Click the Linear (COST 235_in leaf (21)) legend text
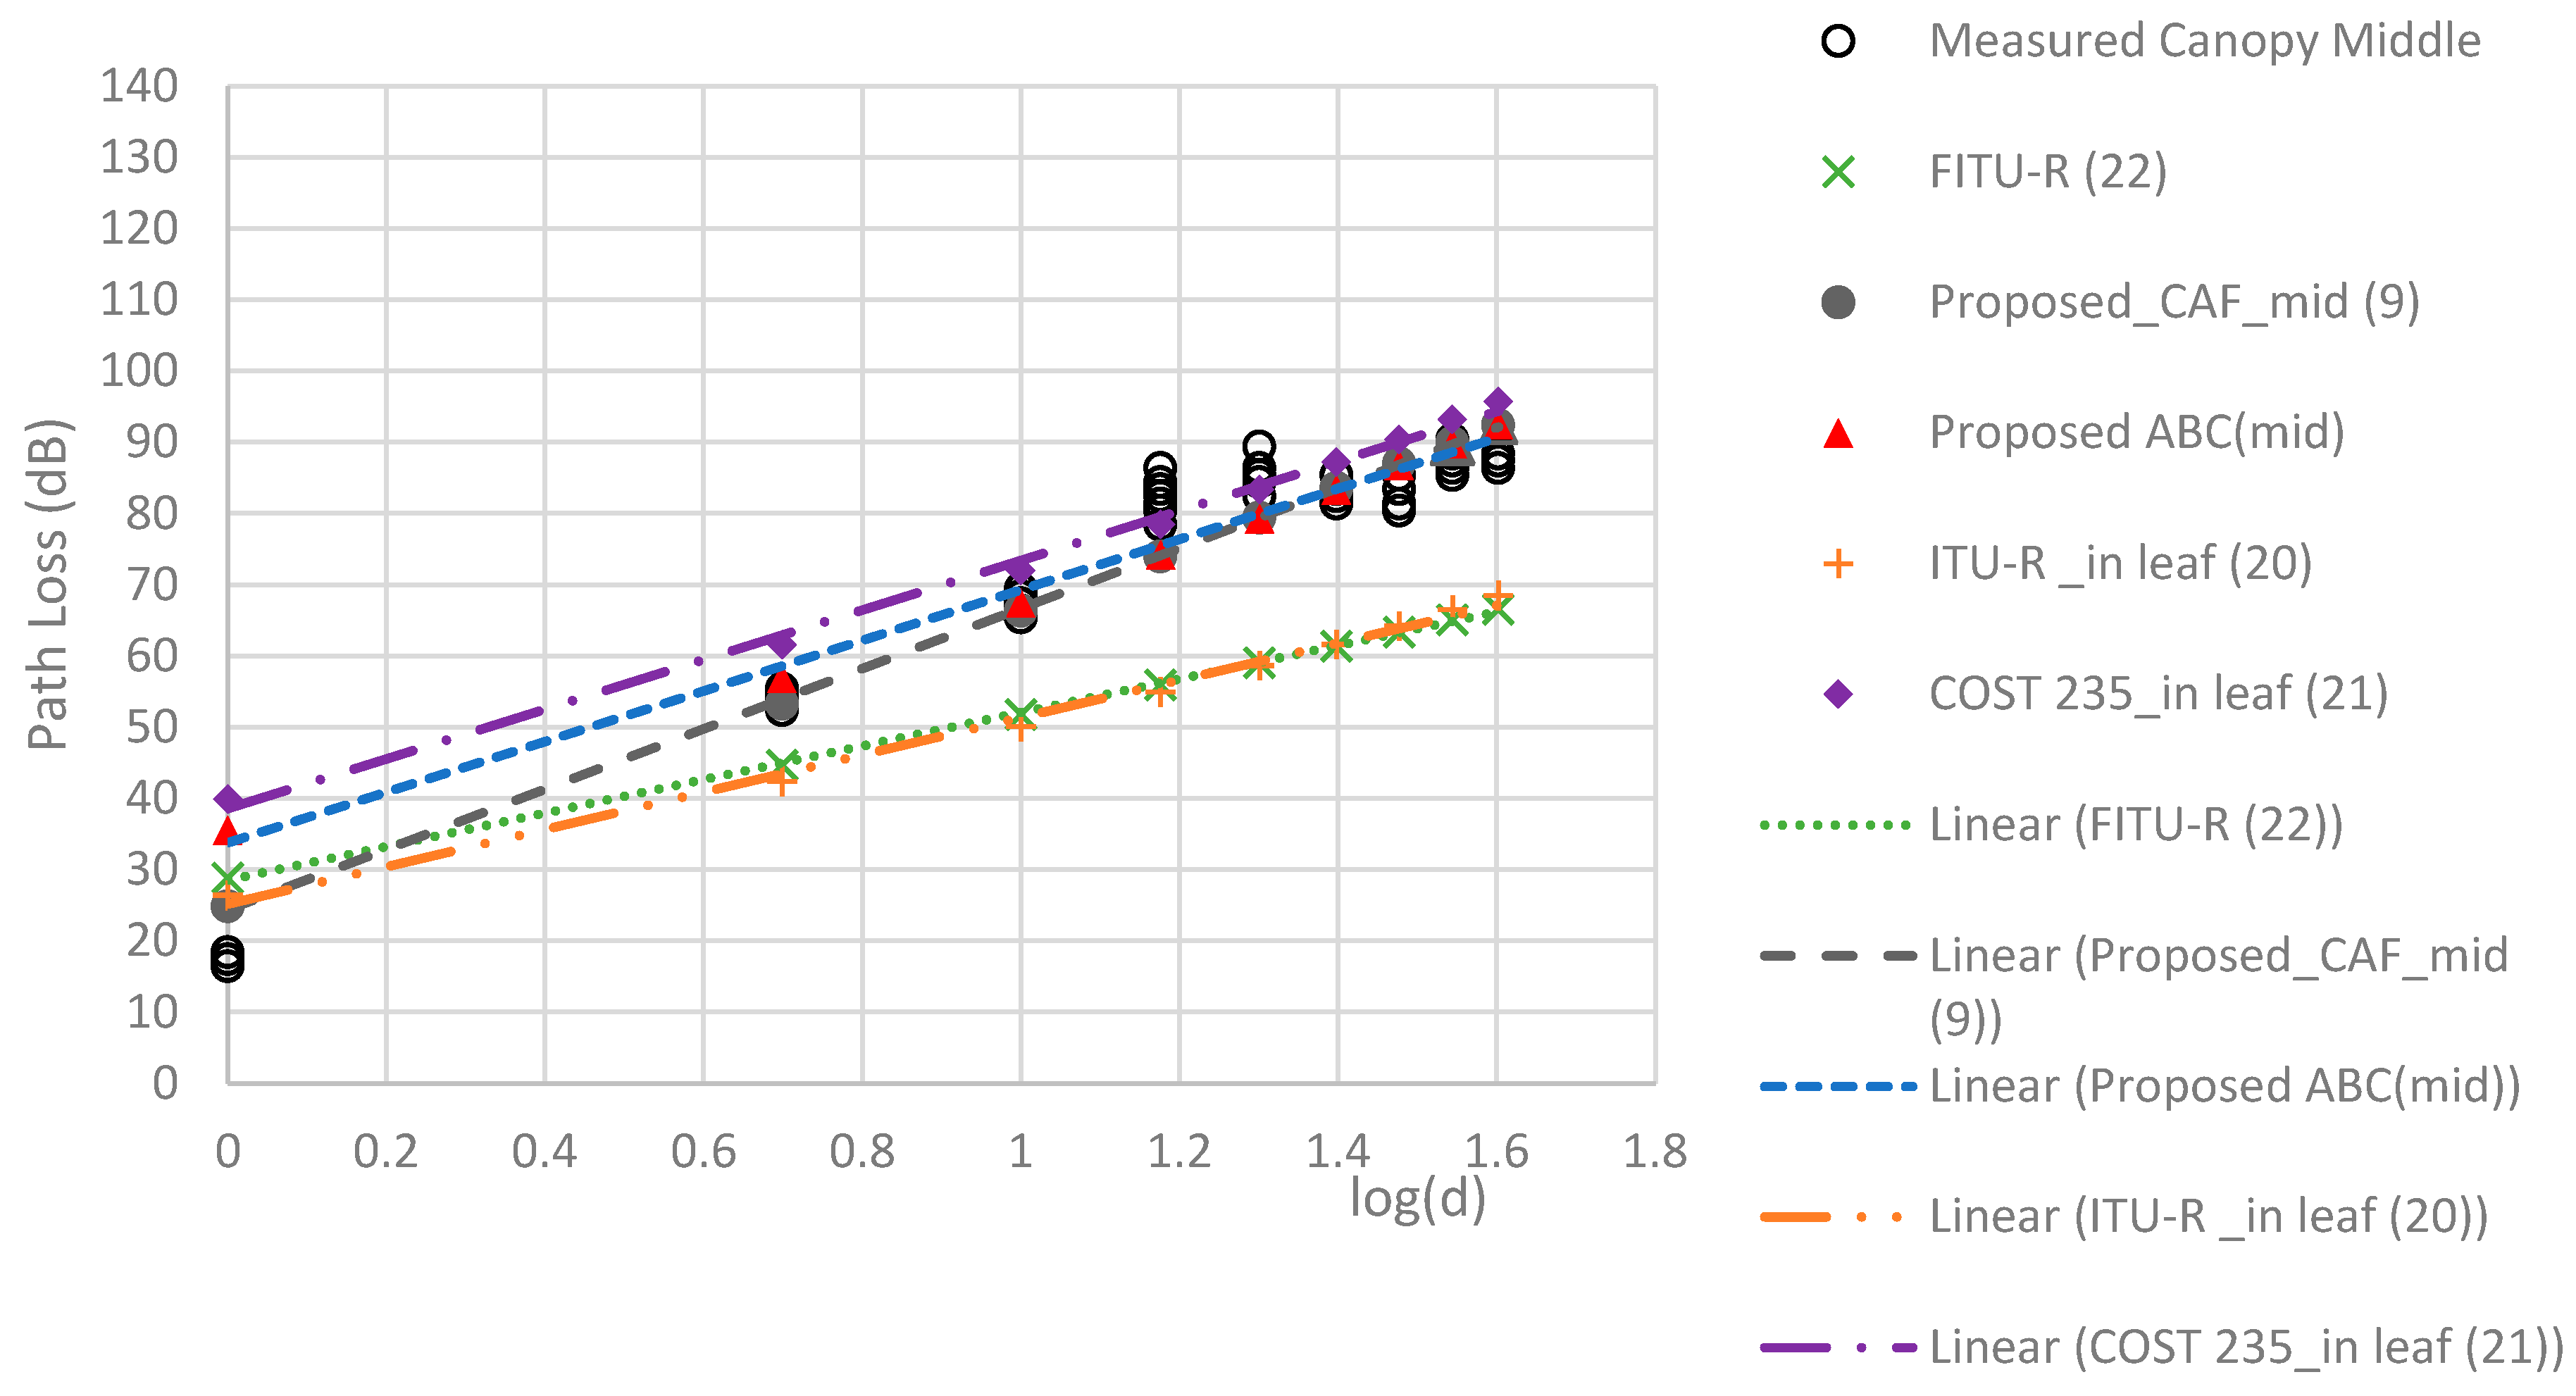Viewport: 2576px width, 1396px height. pos(2246,1347)
